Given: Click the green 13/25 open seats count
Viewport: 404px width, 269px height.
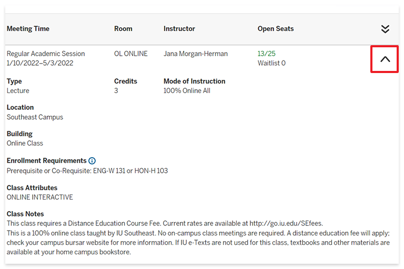Looking at the screenshot, I should click(266, 54).
